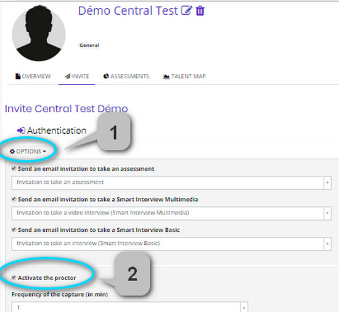Click the profile avatar silhouette

coord(39,33)
